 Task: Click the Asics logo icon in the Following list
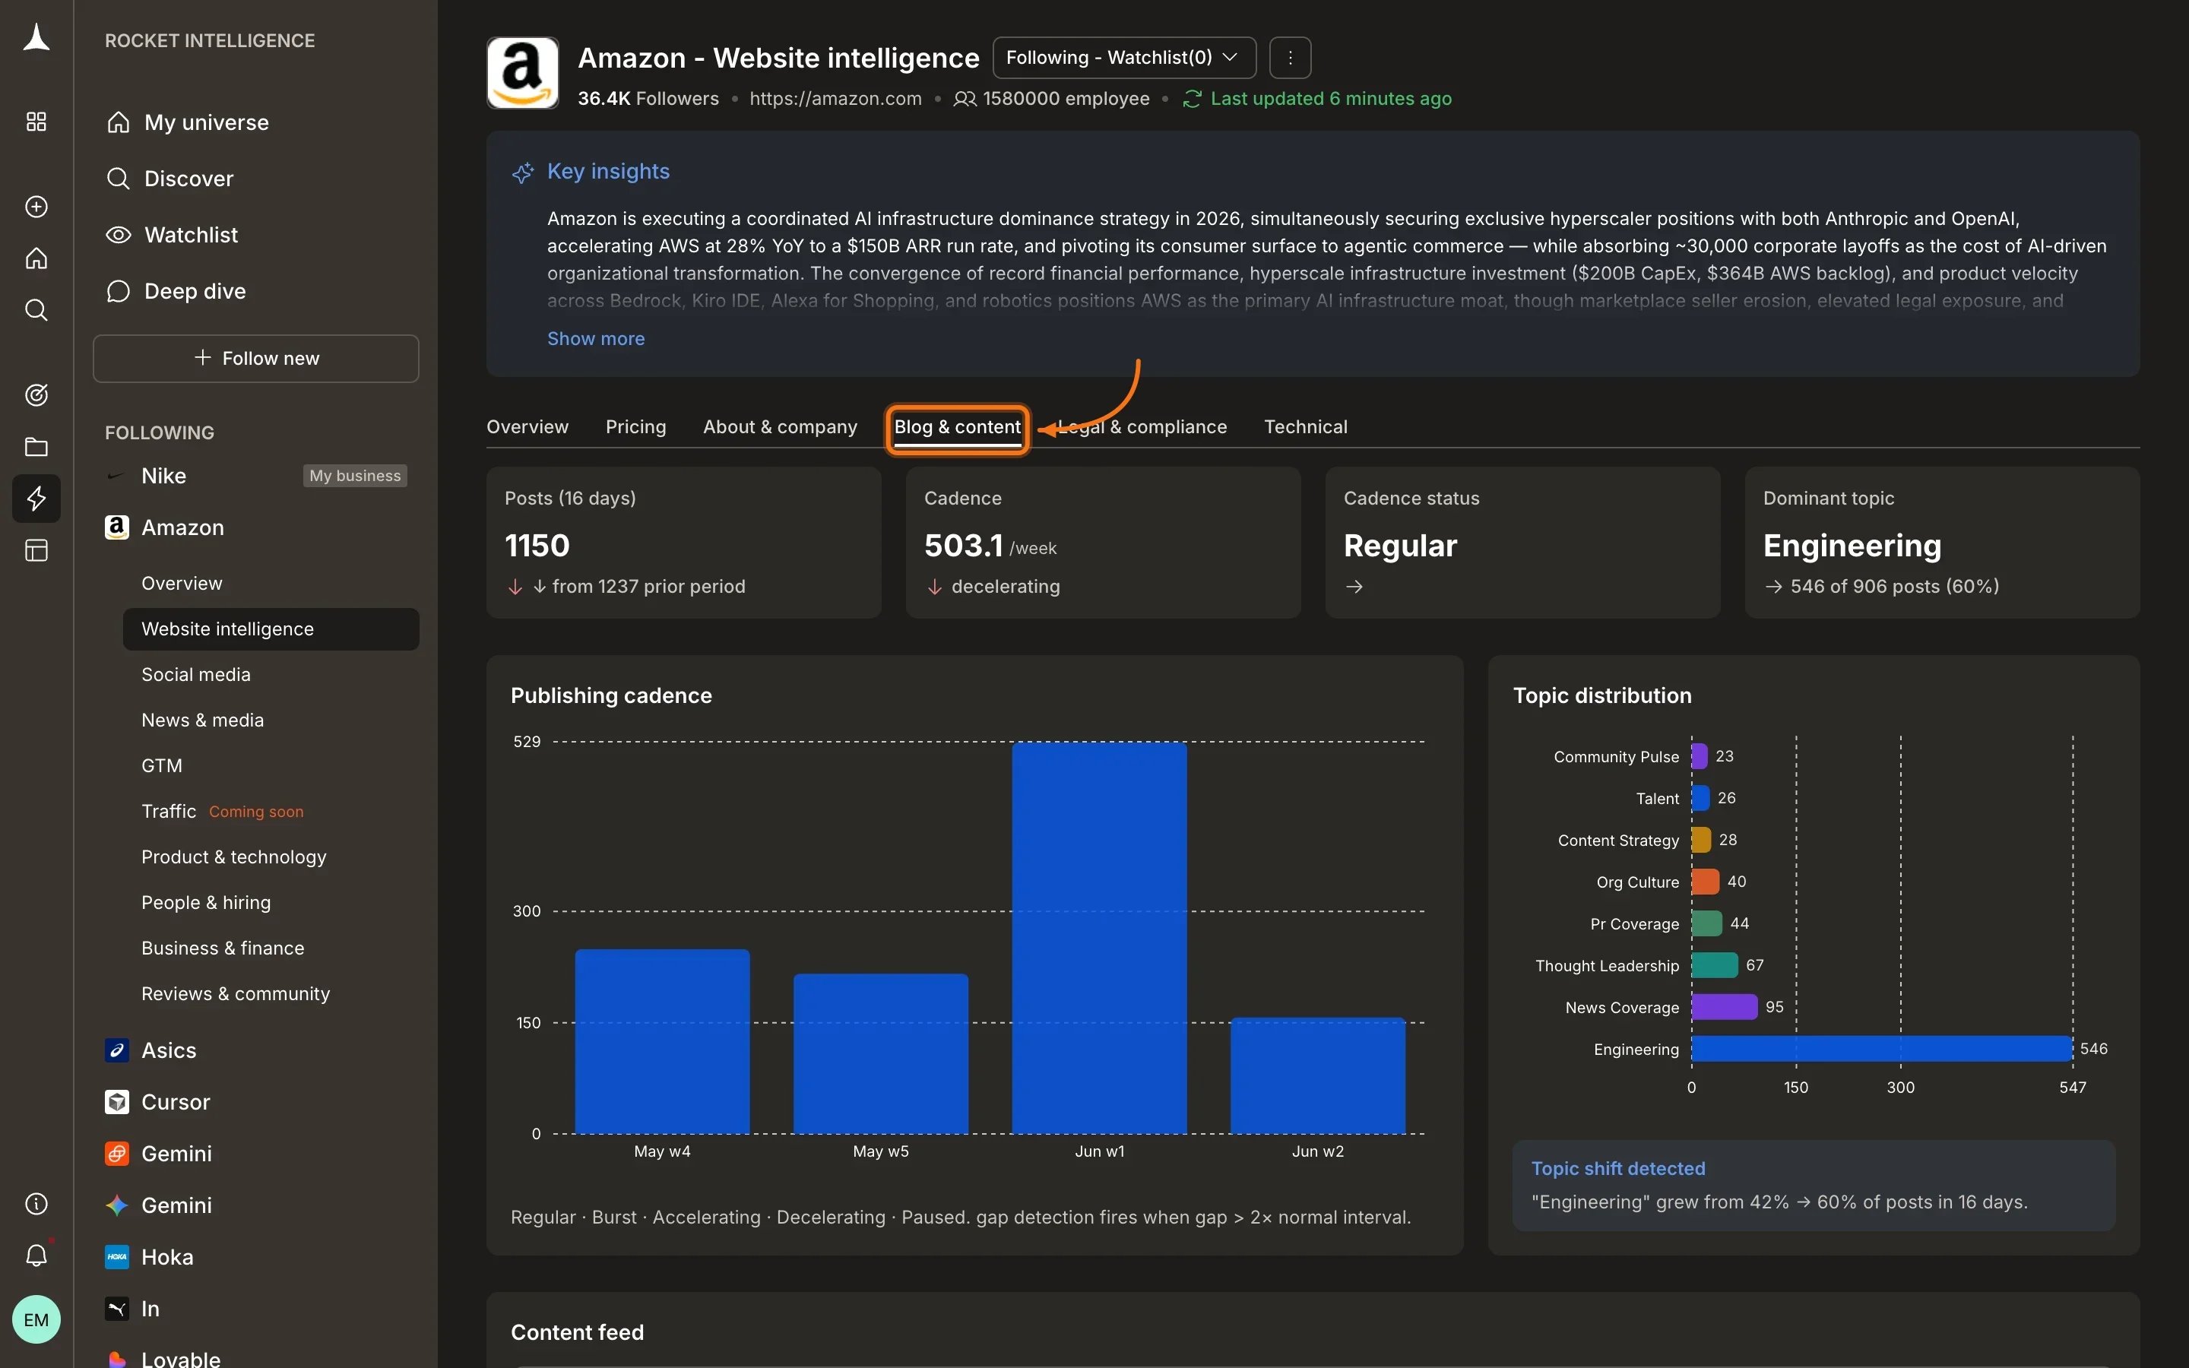117,1050
